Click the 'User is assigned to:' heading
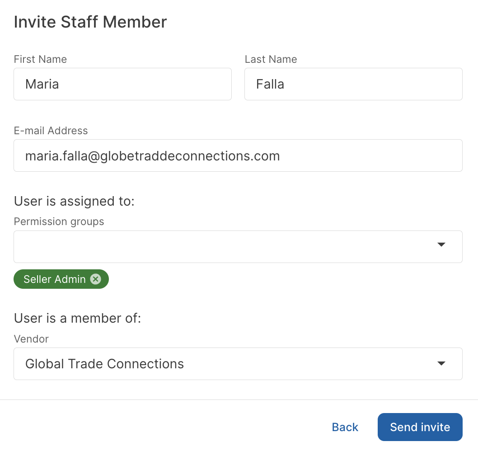478x451 pixels. tap(74, 201)
